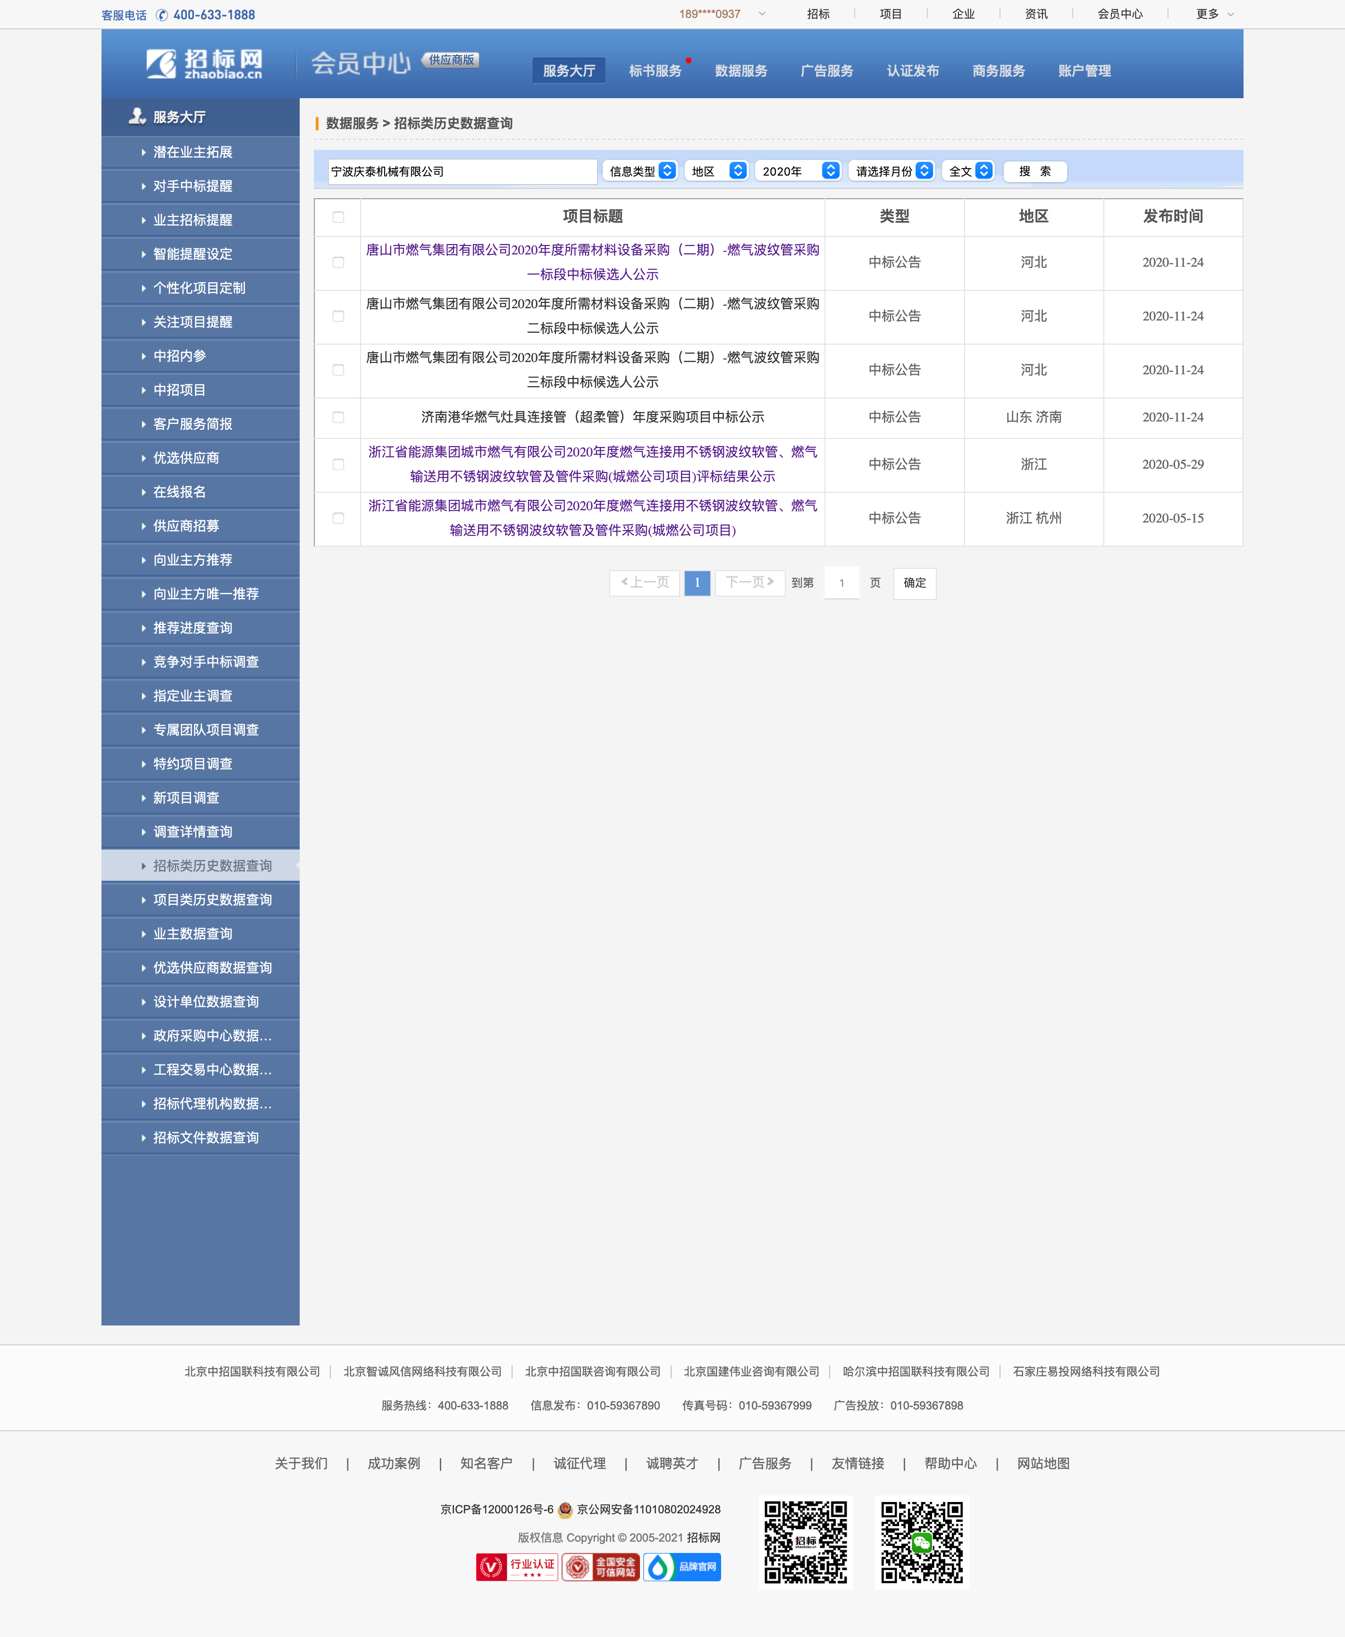Toggle the select-all checkbox in table header
Viewport: 1345px width, 1637px height.
tap(338, 217)
